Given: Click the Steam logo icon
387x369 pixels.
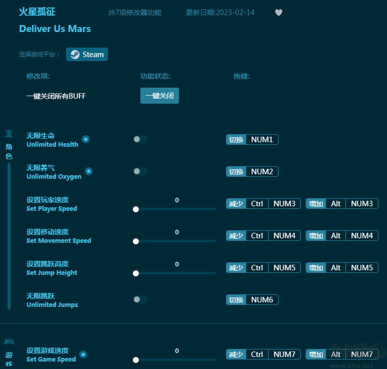Looking at the screenshot, I should (x=75, y=55).
